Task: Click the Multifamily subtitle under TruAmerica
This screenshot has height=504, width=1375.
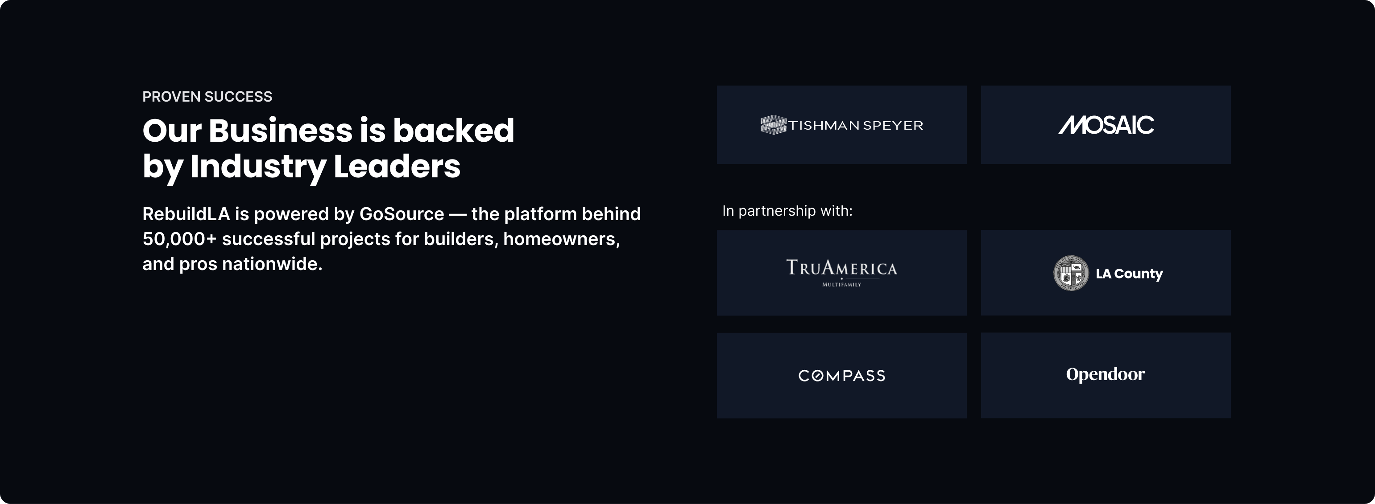Action: 842,285
